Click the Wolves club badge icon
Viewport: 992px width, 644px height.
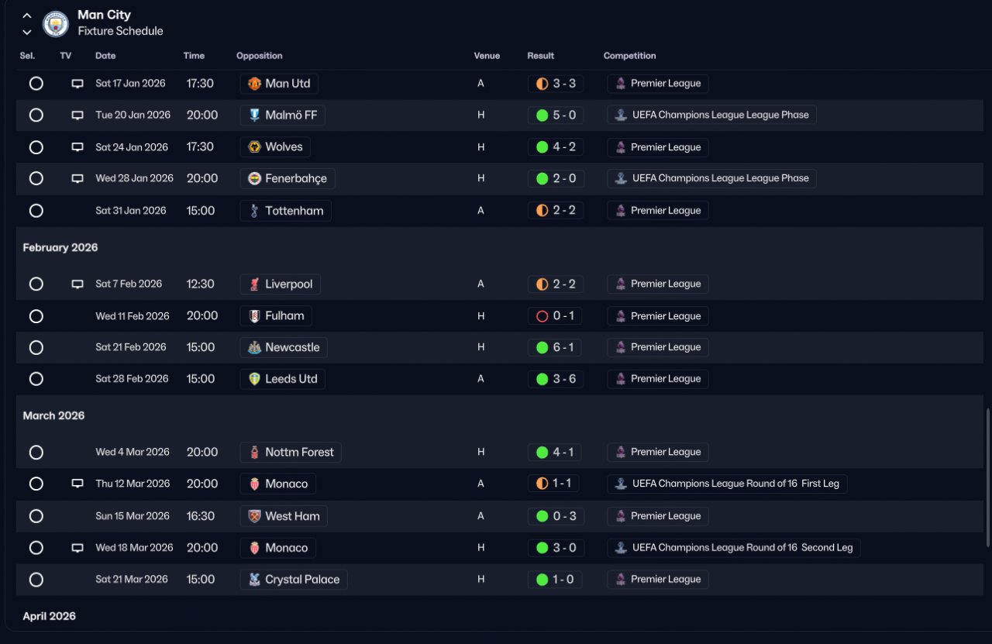point(254,147)
